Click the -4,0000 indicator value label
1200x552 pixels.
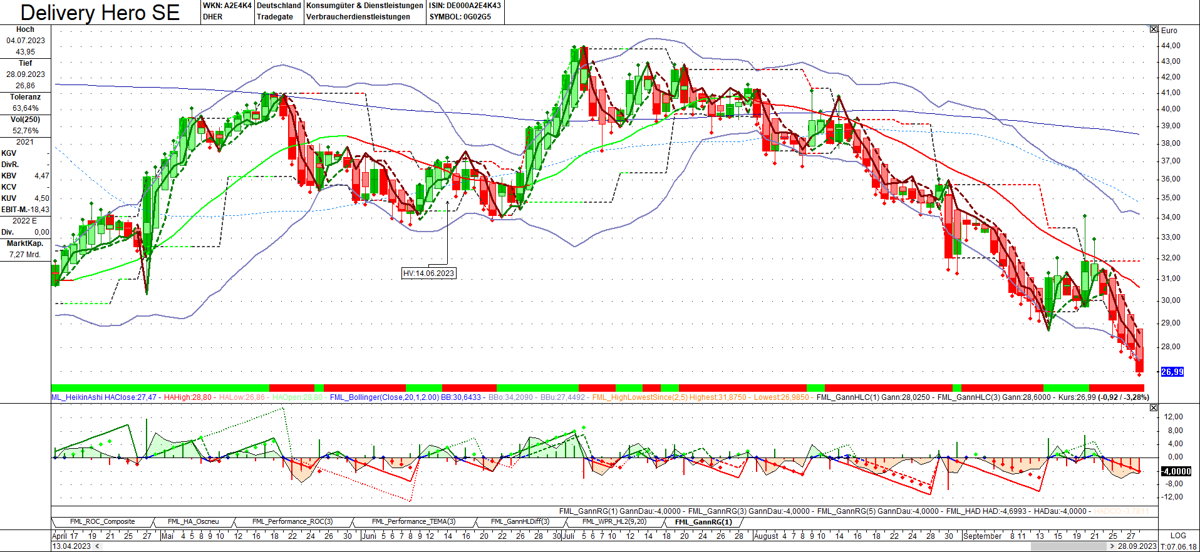click(1176, 471)
